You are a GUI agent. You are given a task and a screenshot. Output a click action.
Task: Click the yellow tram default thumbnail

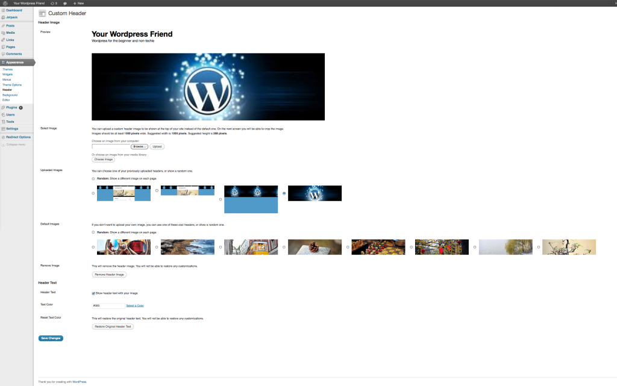[x=251, y=247]
